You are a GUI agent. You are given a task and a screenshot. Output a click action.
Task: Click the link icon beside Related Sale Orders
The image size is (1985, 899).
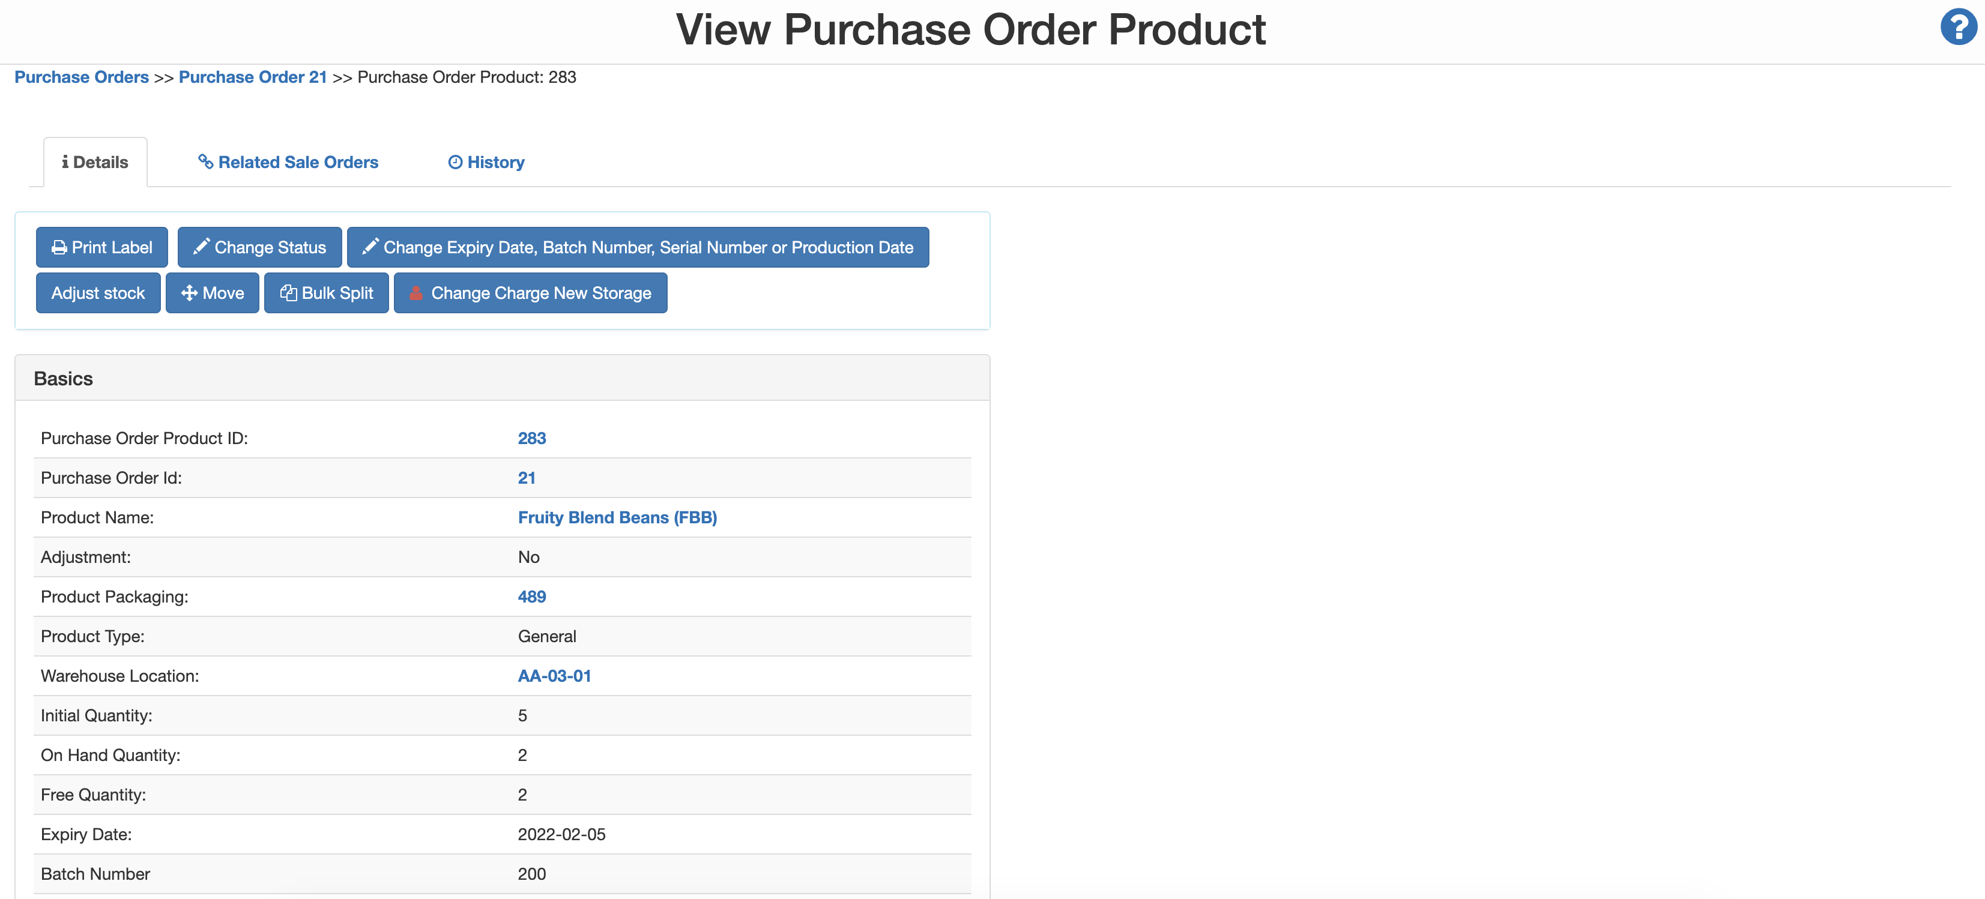[x=206, y=162]
